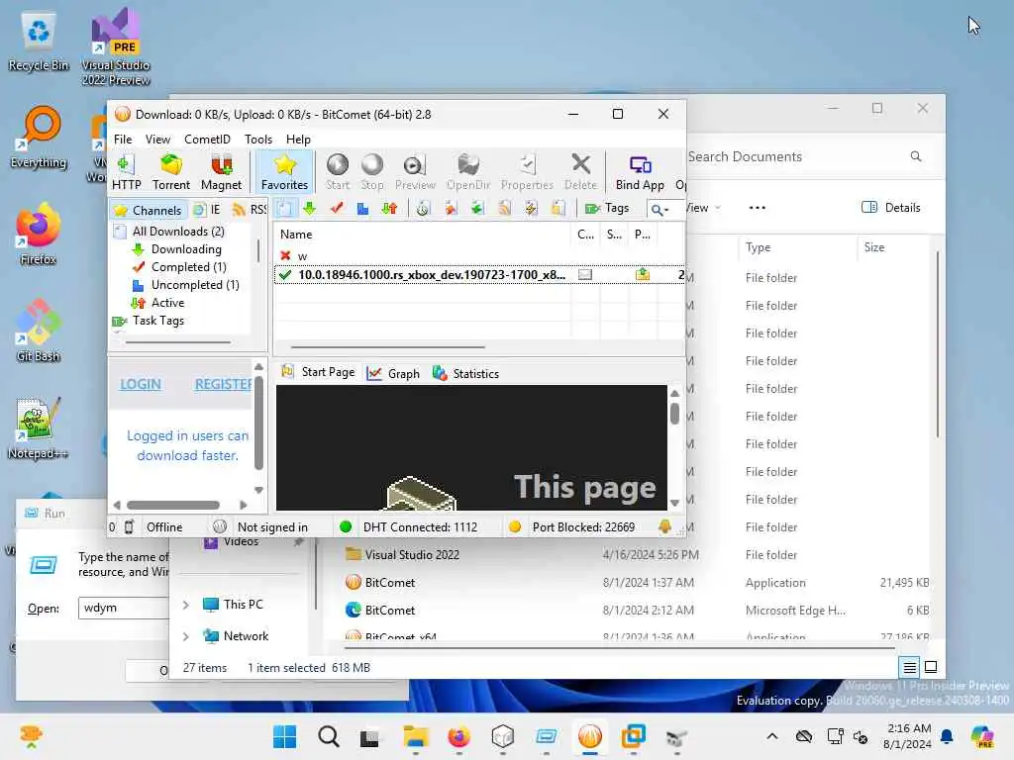Screen dimensions: 1014x760
Task: Toggle the Details pane in Explorer
Action: click(891, 208)
